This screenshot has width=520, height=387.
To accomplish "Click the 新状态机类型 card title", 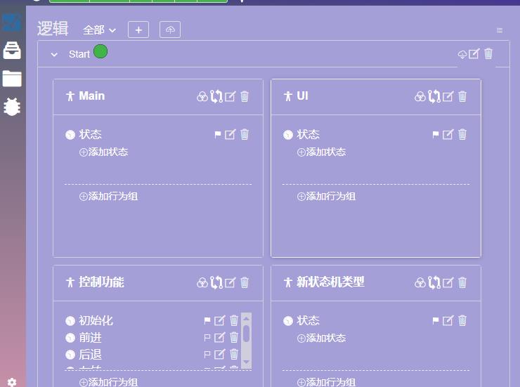I will [330, 282].
